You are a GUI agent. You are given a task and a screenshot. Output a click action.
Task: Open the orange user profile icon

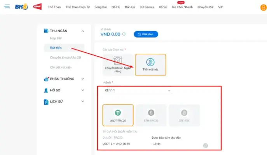tap(264, 7)
